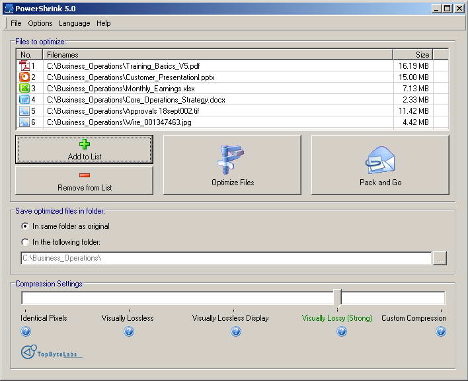
Task: Open the Options menu
Action: (40, 23)
